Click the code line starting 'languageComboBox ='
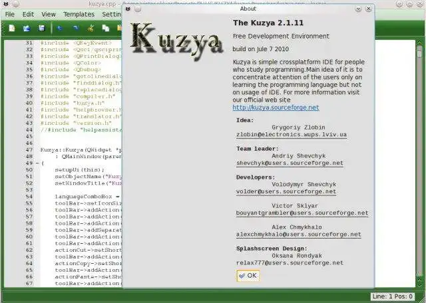 click(x=89, y=197)
